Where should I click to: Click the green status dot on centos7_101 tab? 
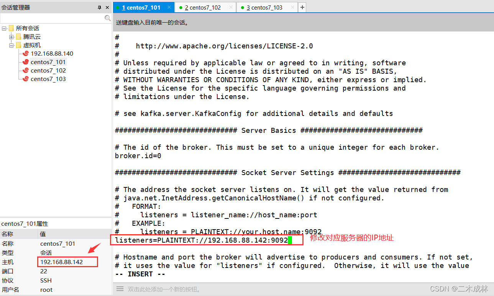pyautogui.click(x=118, y=8)
